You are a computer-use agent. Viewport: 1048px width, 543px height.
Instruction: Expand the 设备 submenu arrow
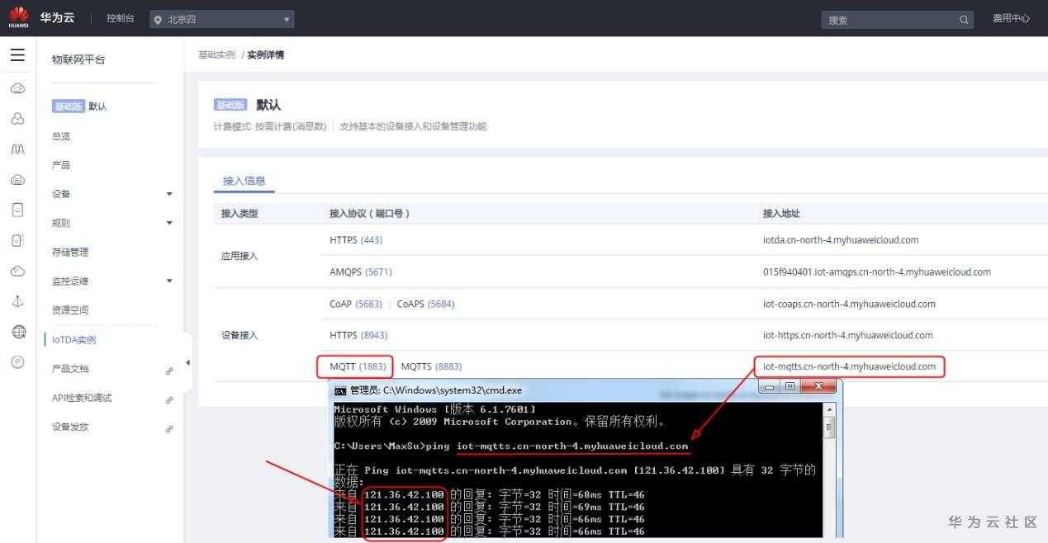(169, 194)
